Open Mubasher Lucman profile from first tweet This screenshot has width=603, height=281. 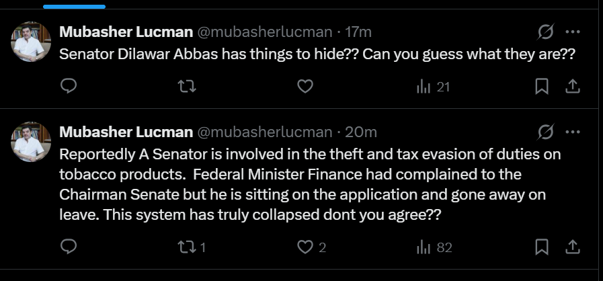[x=126, y=32]
